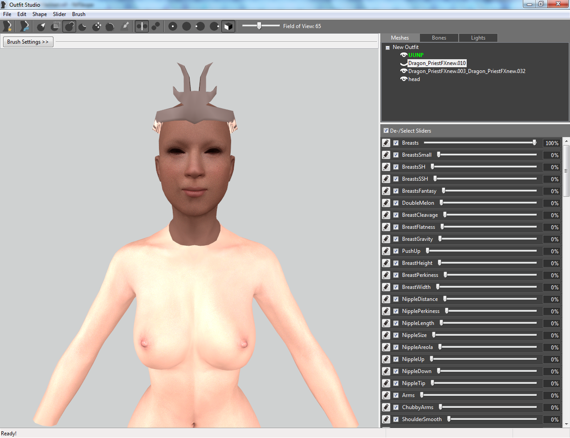Click the slider list scroll up arrow
The width and height of the screenshot is (570, 438).
click(566, 141)
